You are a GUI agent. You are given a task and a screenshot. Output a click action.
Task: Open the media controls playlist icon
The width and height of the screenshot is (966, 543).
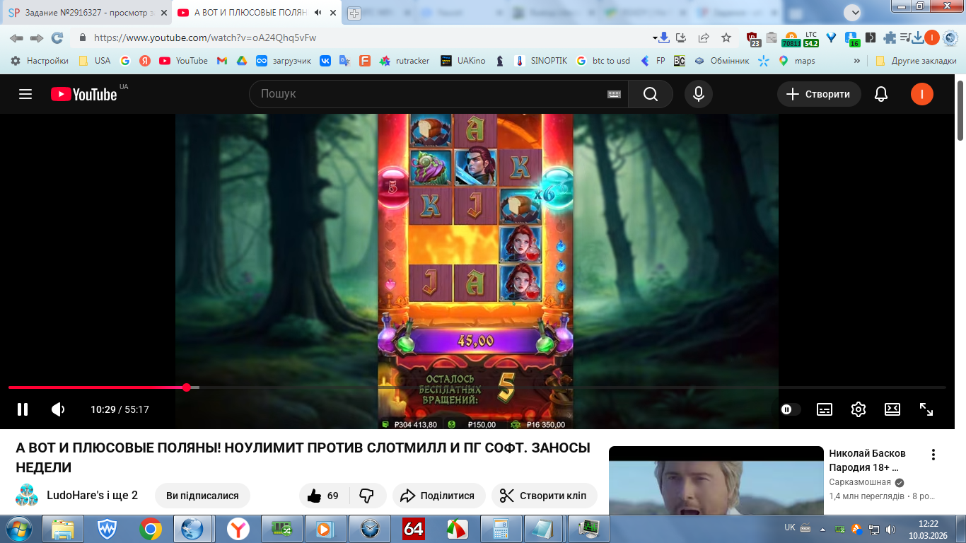pos(907,37)
